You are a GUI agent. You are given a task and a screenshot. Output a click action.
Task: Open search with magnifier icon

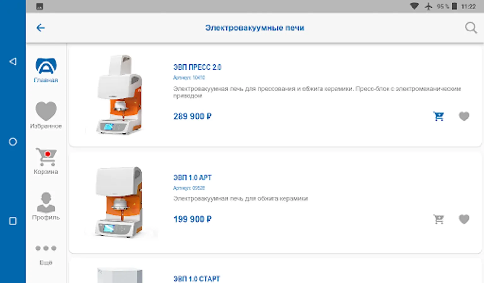pyautogui.click(x=471, y=28)
